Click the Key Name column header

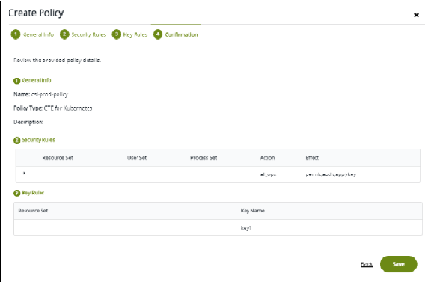pyautogui.click(x=253, y=211)
